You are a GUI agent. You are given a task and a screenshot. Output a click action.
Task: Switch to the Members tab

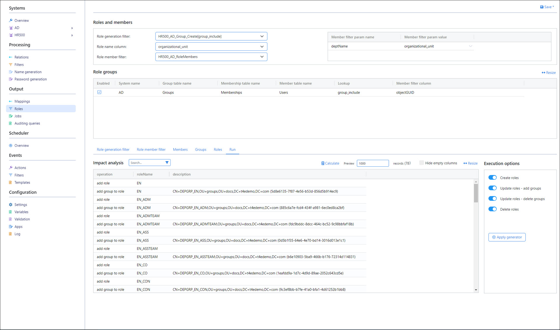180,150
